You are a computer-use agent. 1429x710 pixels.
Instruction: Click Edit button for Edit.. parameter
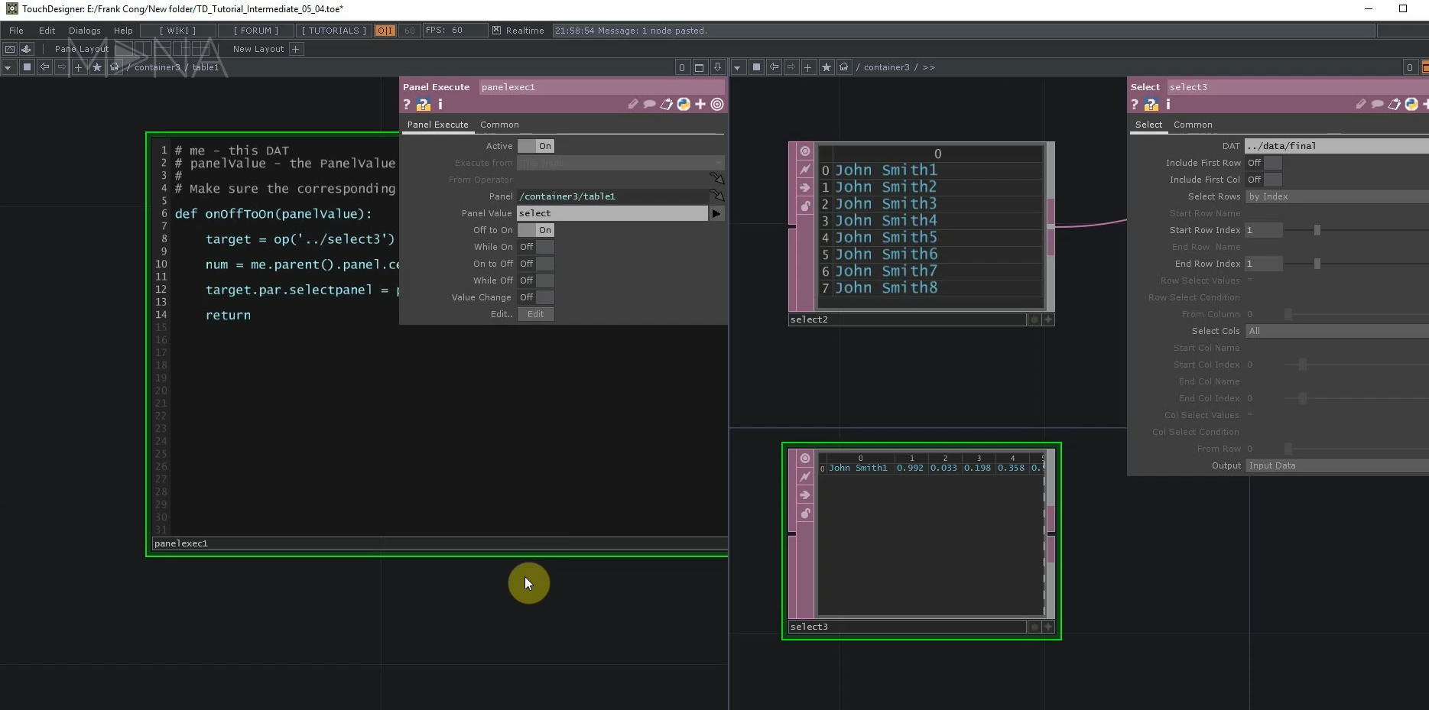(x=535, y=314)
